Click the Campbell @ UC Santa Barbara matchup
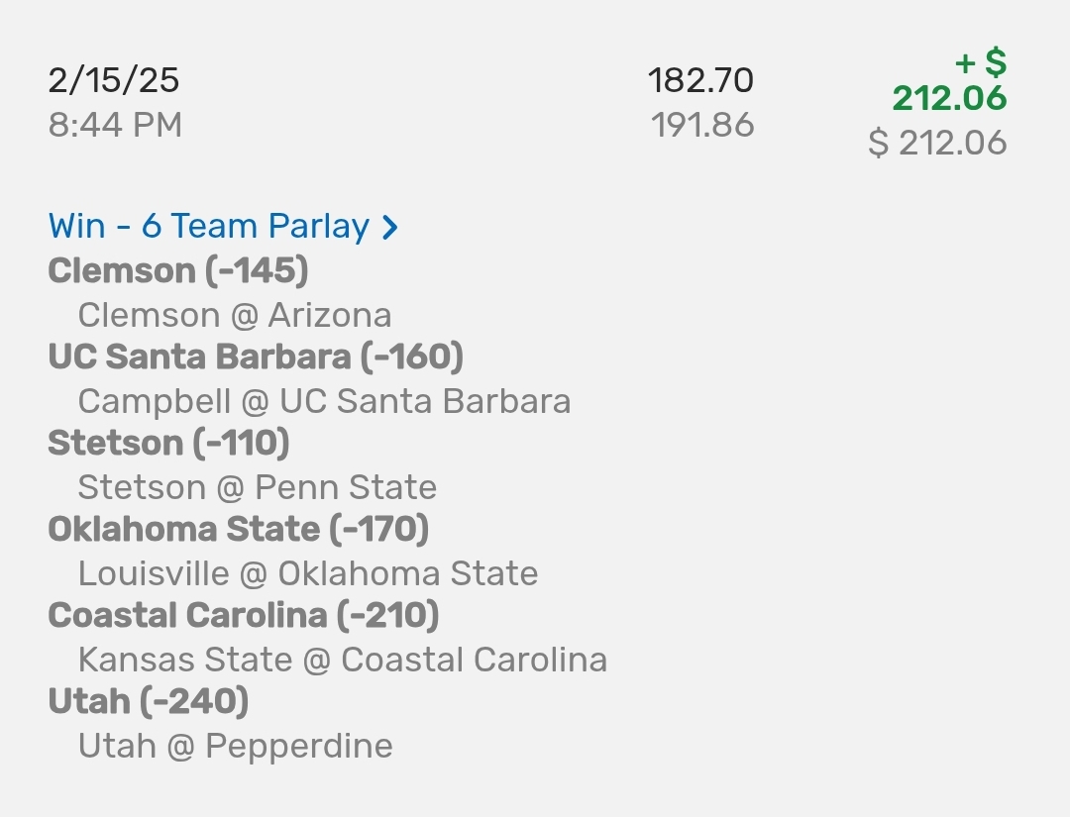 point(324,401)
